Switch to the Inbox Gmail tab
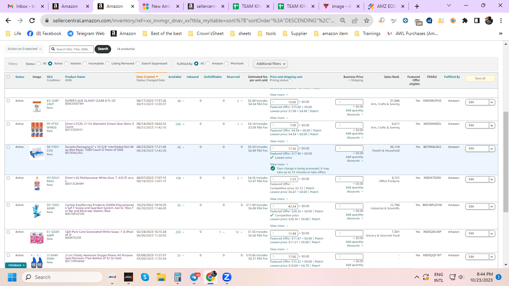This screenshot has width=509, height=286. 25,6
